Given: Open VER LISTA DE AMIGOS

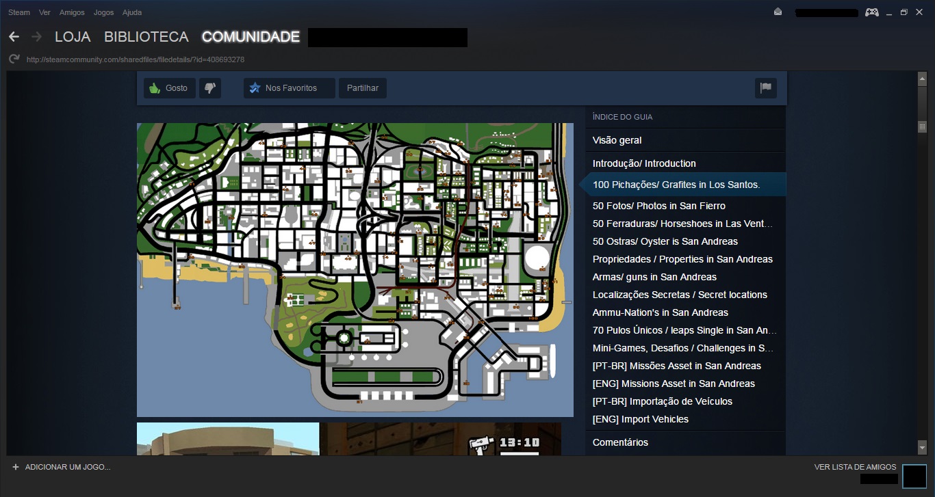Looking at the screenshot, I should (855, 467).
